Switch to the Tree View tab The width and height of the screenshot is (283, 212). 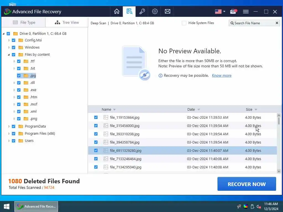click(67, 22)
